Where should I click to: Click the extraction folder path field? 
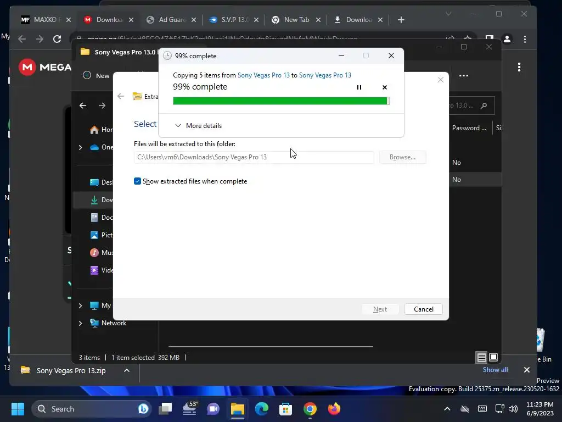pos(254,157)
